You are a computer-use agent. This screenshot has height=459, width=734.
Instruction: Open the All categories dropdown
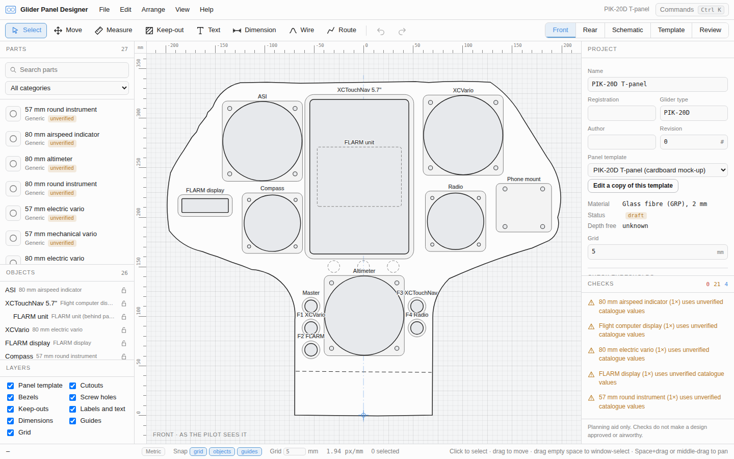[67, 88]
